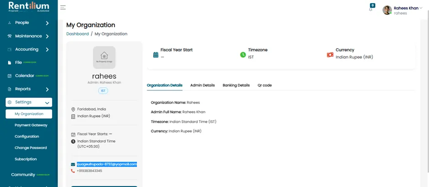Toggle the hamburger sidebar menu icon

(63, 7)
